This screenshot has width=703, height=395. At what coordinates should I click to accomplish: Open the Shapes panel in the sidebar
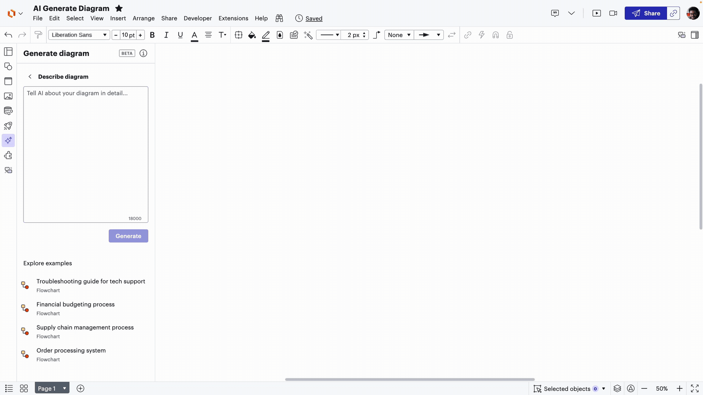[8, 66]
